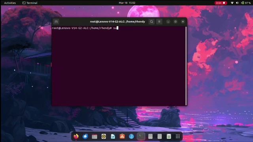Open the terminal hamburger menu

click(x=159, y=22)
